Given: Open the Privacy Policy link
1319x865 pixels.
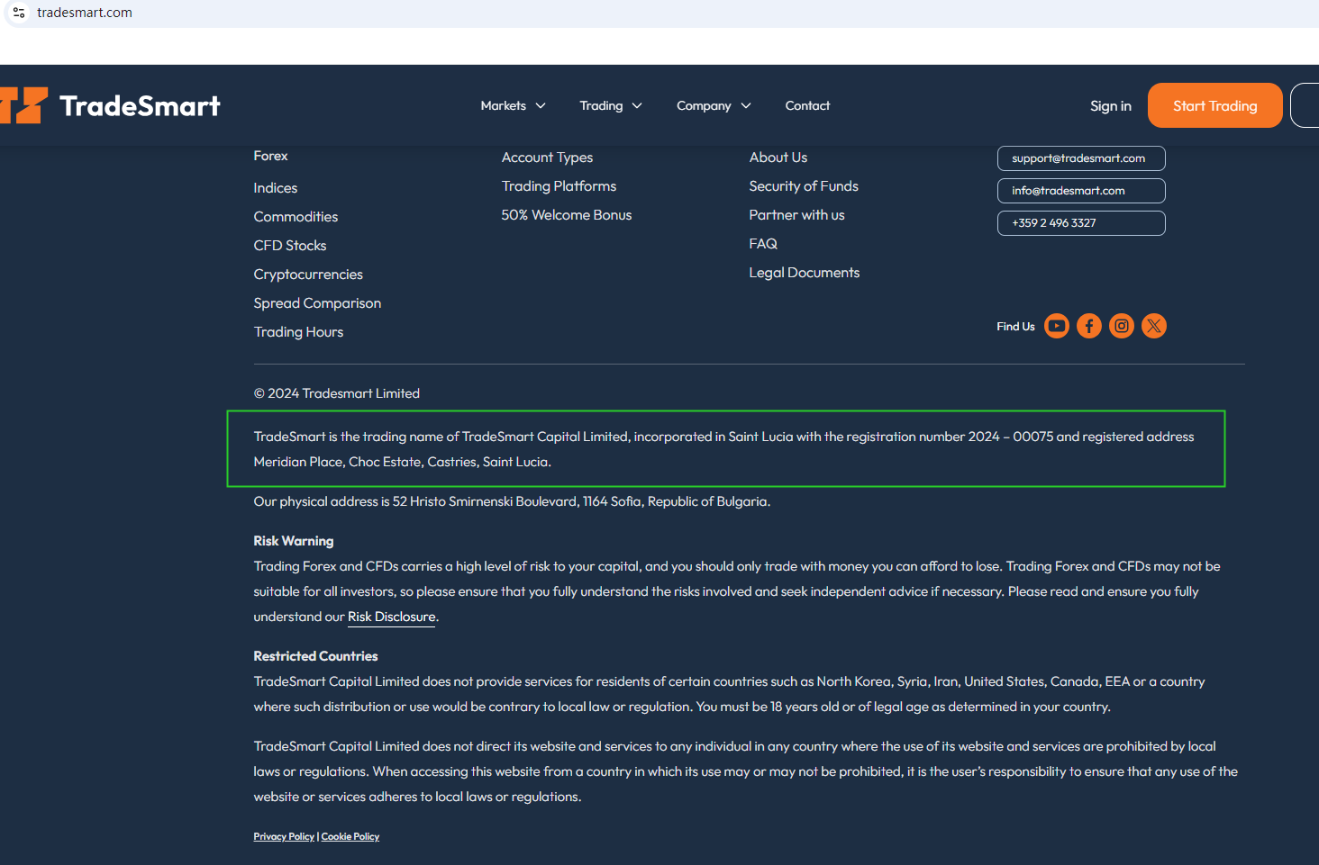Looking at the screenshot, I should pyautogui.click(x=284, y=836).
